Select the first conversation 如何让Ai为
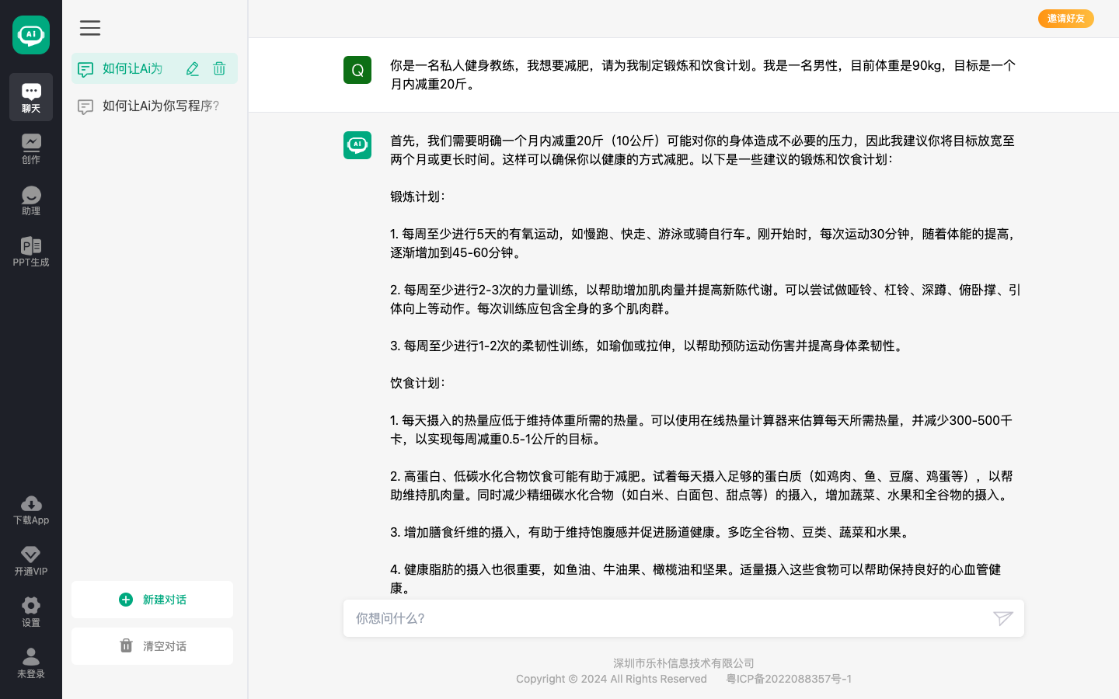Viewport: 1119px width, 699px height. pos(133,69)
